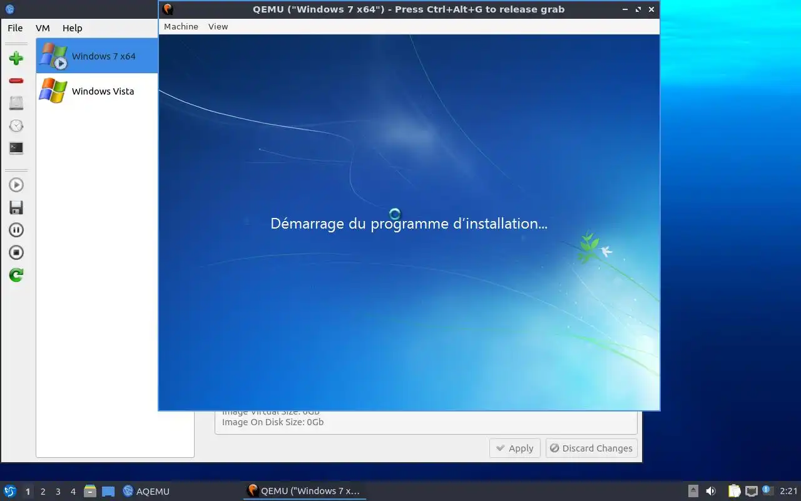Screen dimensions: 801x501
Task: Switch to workspace 2
Action: 43,492
